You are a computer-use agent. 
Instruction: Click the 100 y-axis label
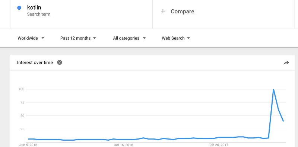(x=21, y=89)
